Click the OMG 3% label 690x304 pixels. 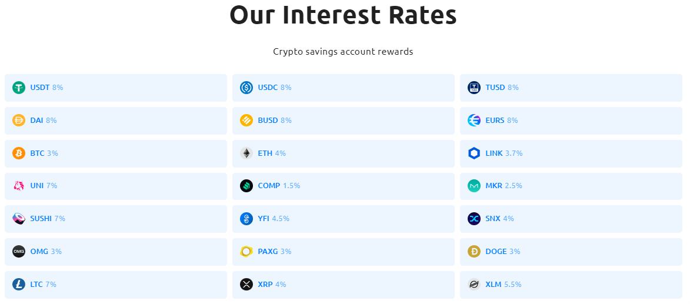(46, 252)
